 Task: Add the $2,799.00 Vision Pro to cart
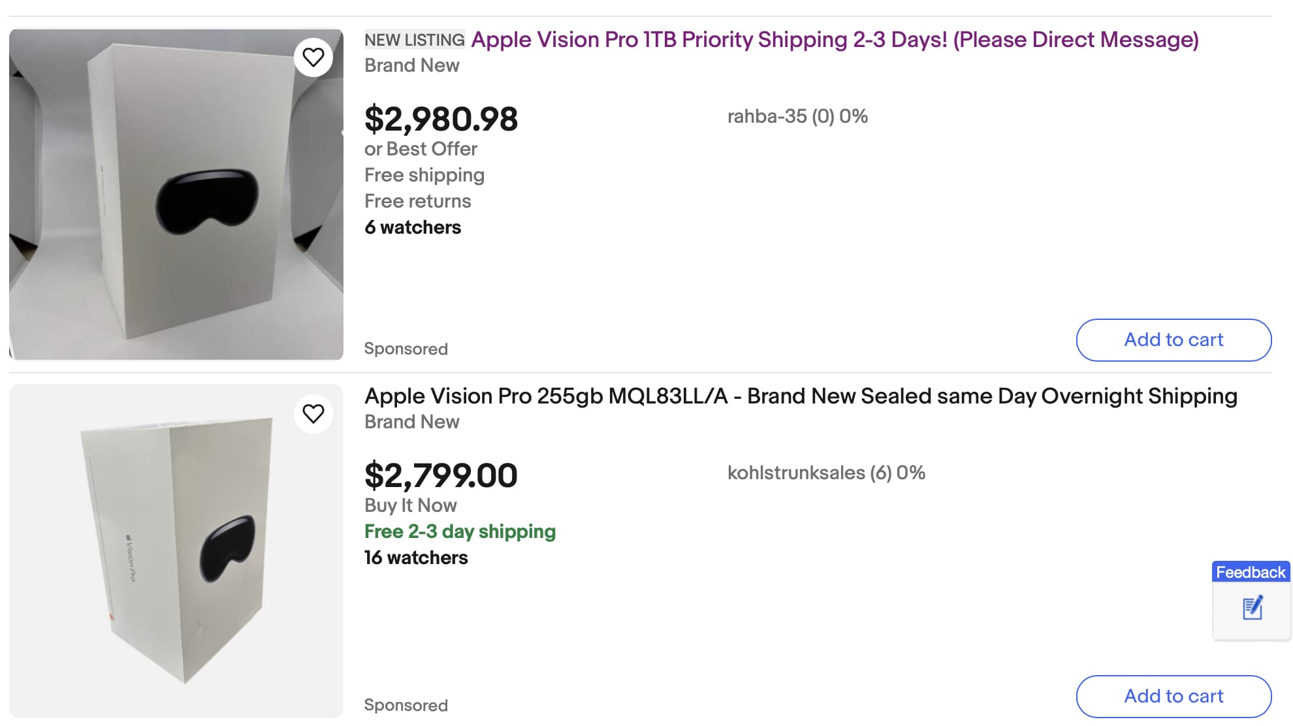pos(1173,696)
